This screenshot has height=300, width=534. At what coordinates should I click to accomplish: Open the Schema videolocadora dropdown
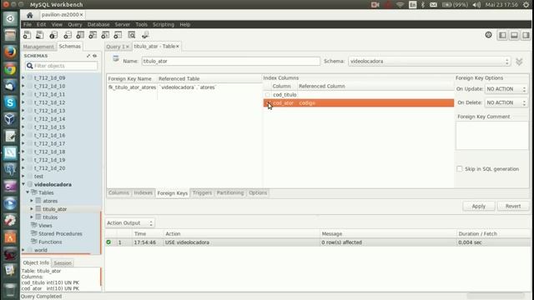(430, 61)
